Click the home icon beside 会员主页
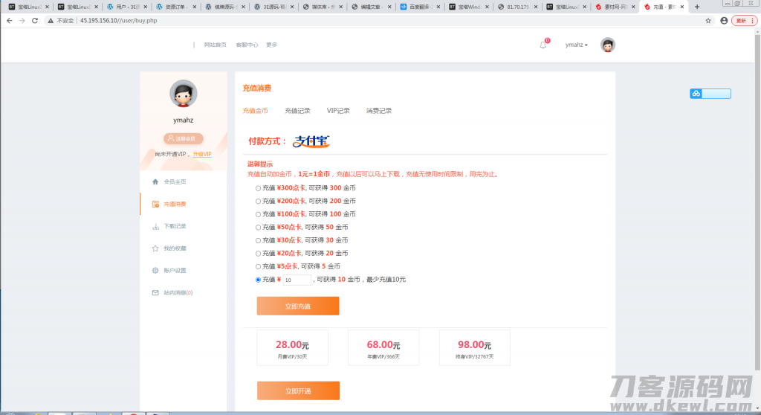Image resolution: width=761 pixels, height=415 pixels. [x=155, y=181]
